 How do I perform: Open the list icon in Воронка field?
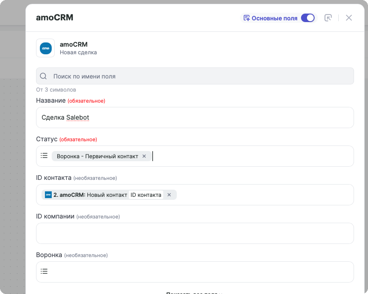click(x=44, y=272)
